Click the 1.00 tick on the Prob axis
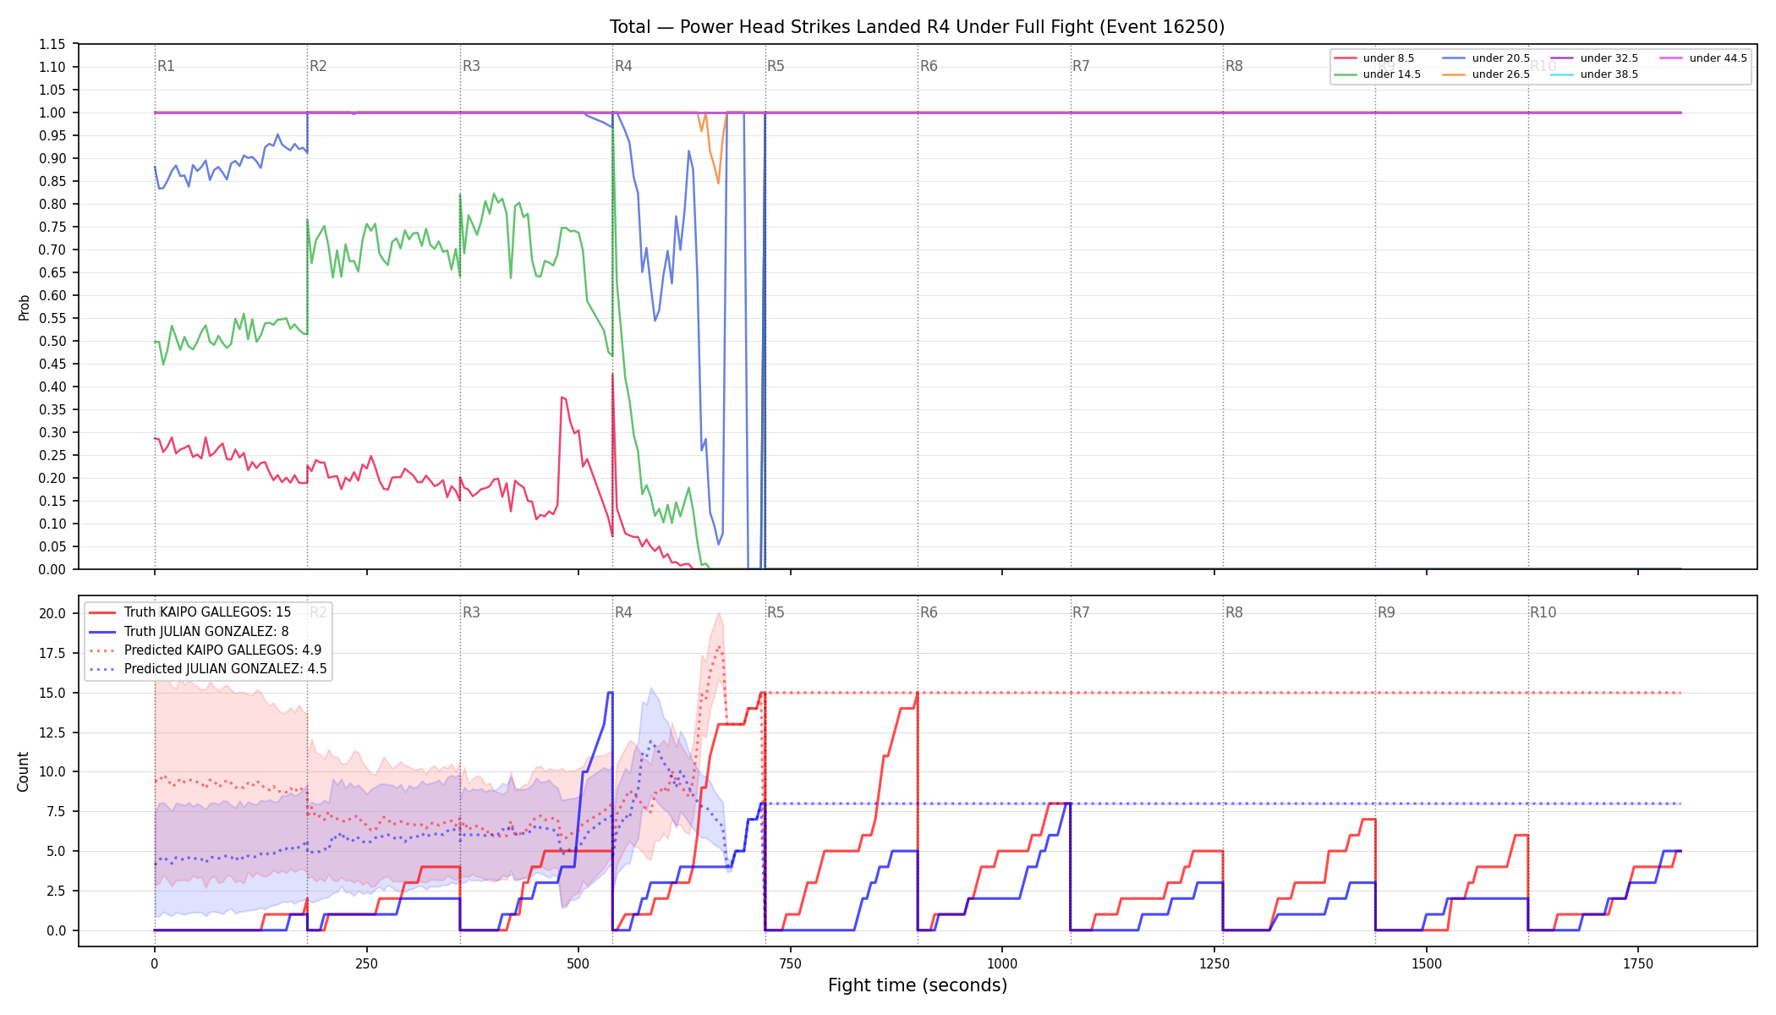1776x1015 pixels. (x=52, y=112)
